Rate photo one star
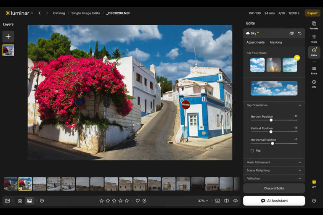 tap(101, 201)
